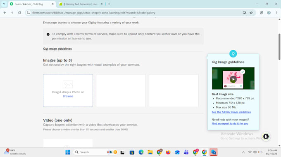Viewport: 281px width, 157px height.
Task: Select the Video (one only) heading
Action: pos(58,120)
